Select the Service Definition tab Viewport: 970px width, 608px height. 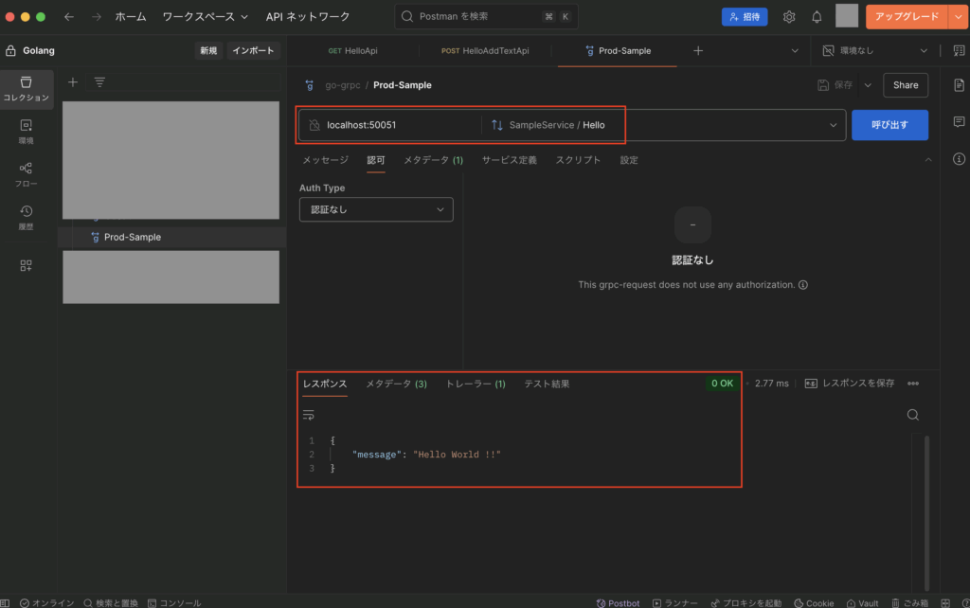[509, 160]
